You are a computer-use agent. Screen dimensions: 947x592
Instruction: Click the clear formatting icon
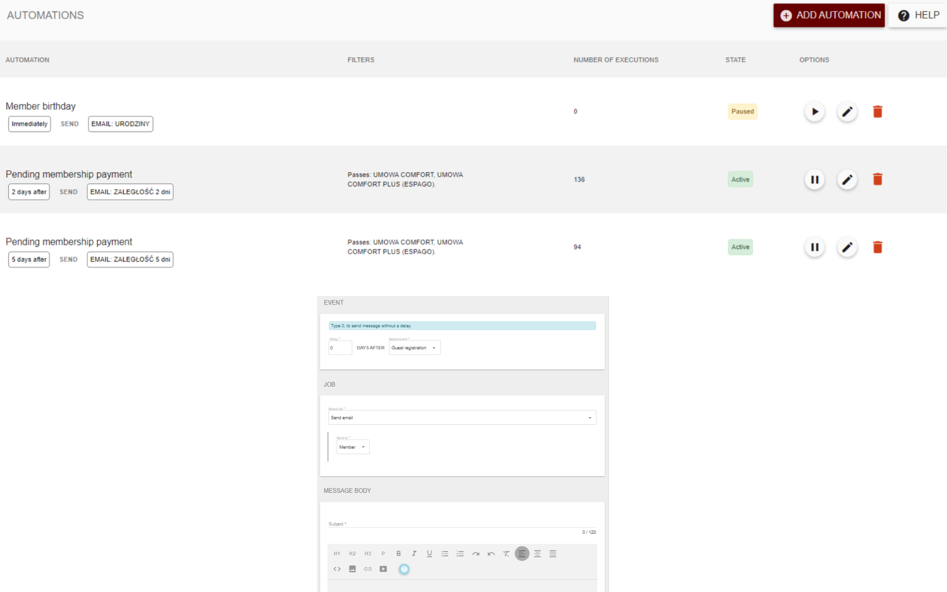[x=506, y=554]
